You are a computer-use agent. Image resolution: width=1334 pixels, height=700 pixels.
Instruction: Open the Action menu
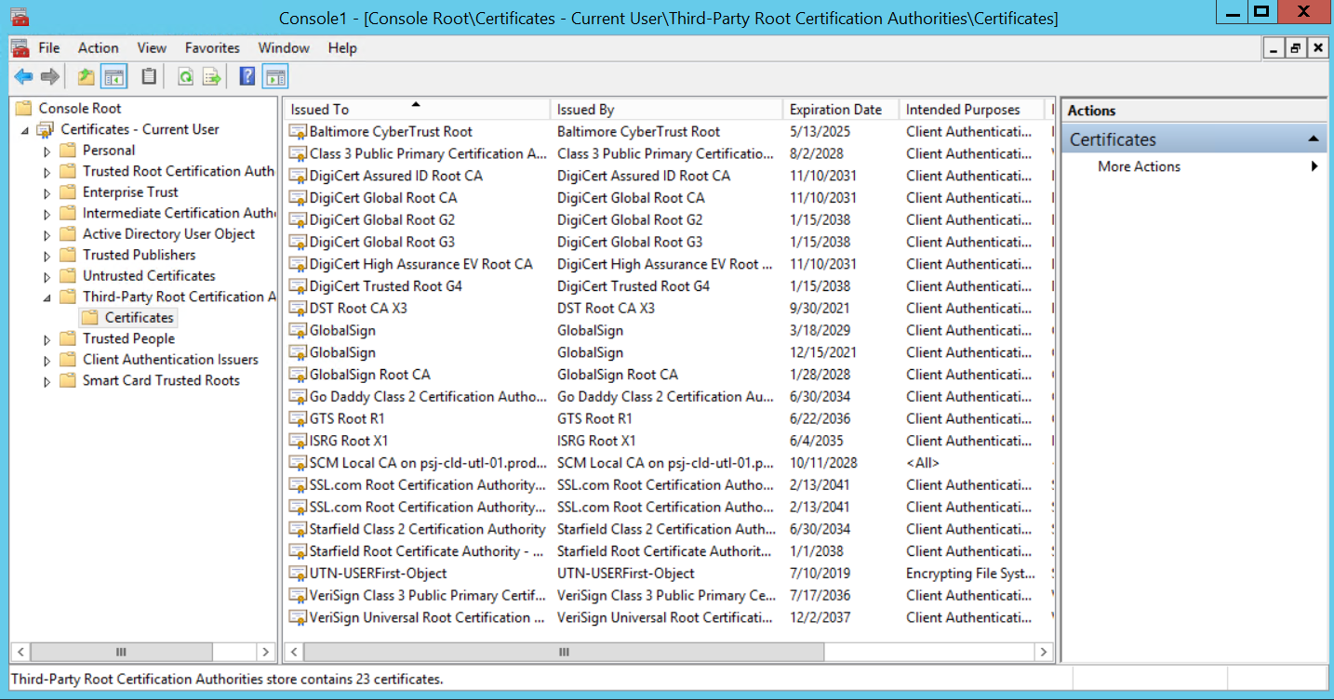tap(98, 48)
